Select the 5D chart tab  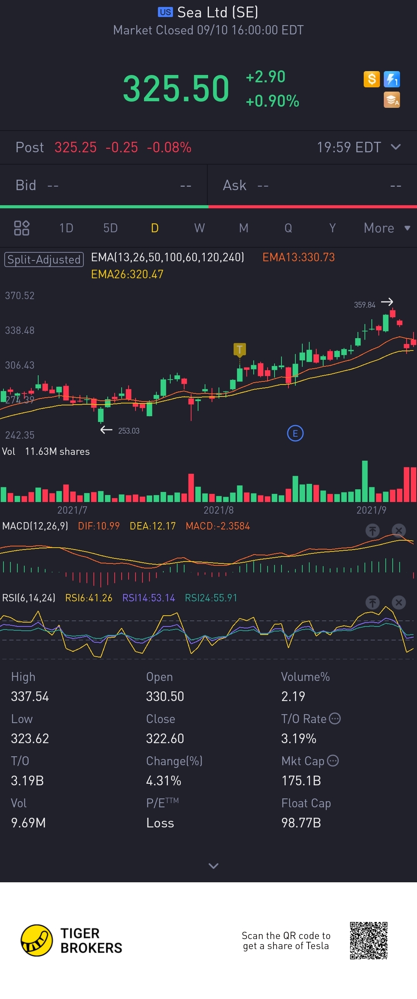110,228
